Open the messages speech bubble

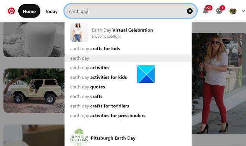click(x=219, y=11)
